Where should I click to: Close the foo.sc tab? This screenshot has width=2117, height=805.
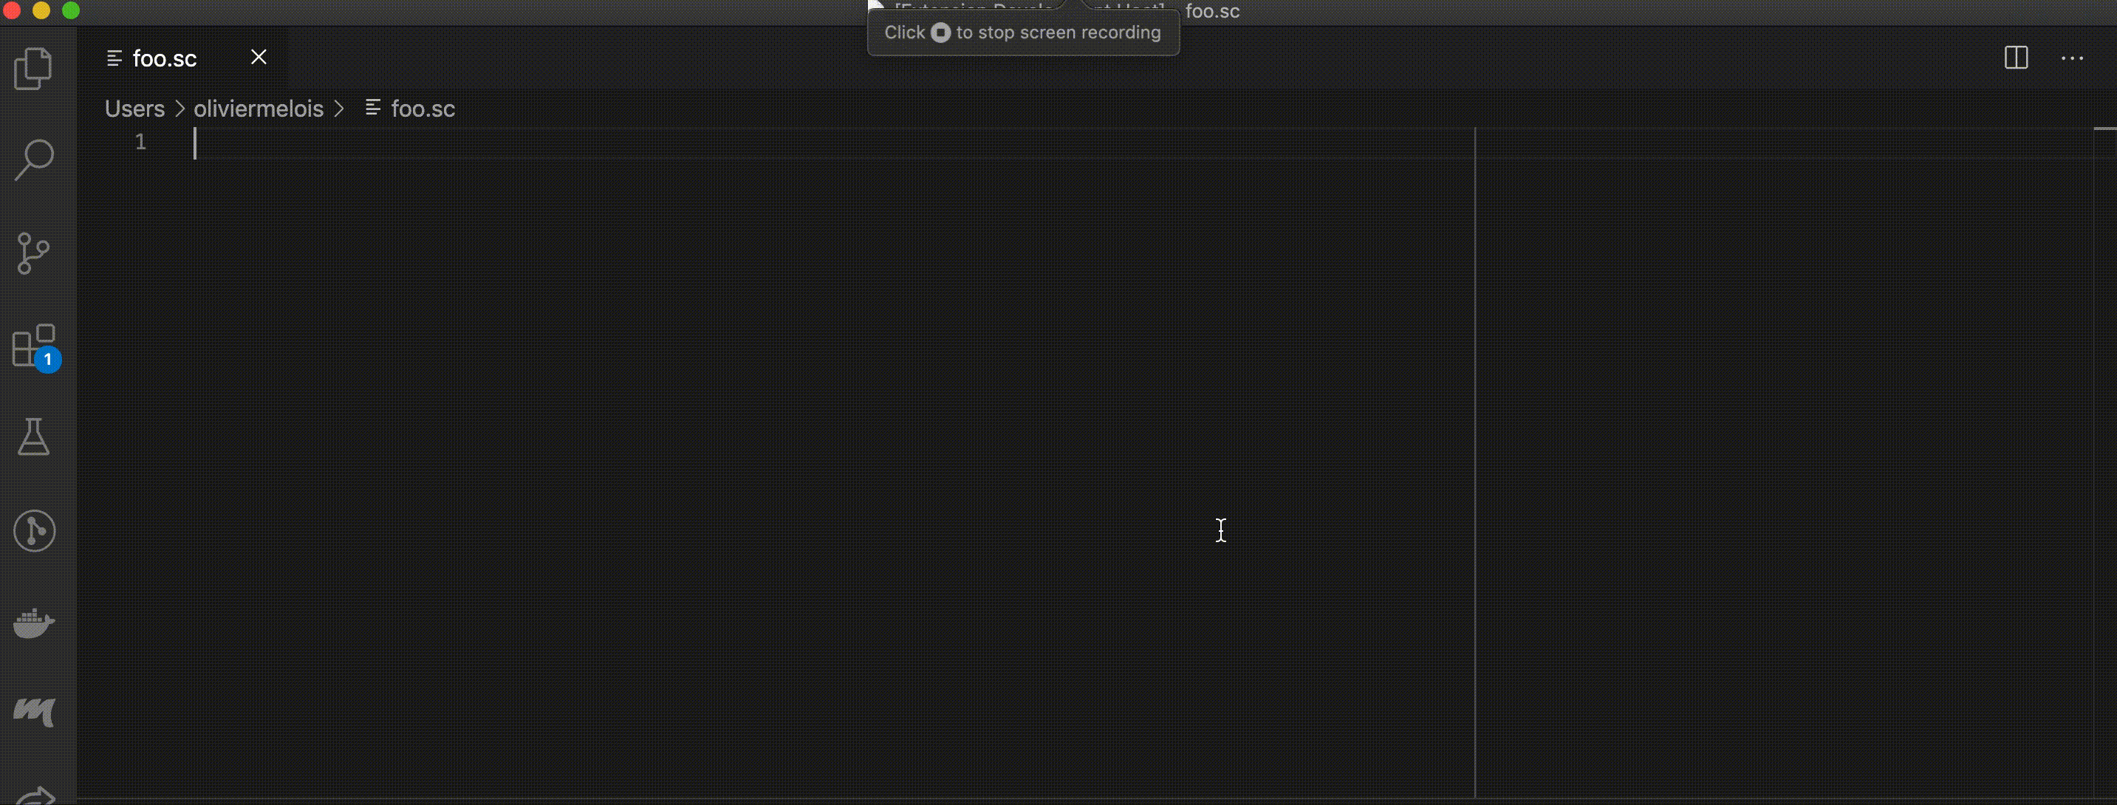click(259, 58)
